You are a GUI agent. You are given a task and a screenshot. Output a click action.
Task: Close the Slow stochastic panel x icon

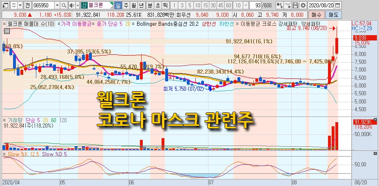coord(375,154)
